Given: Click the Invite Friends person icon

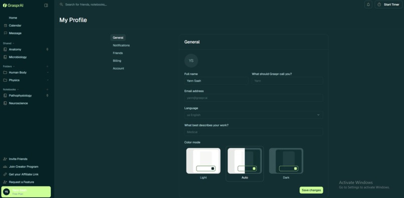Looking at the screenshot, I should pyautogui.click(x=5, y=159).
